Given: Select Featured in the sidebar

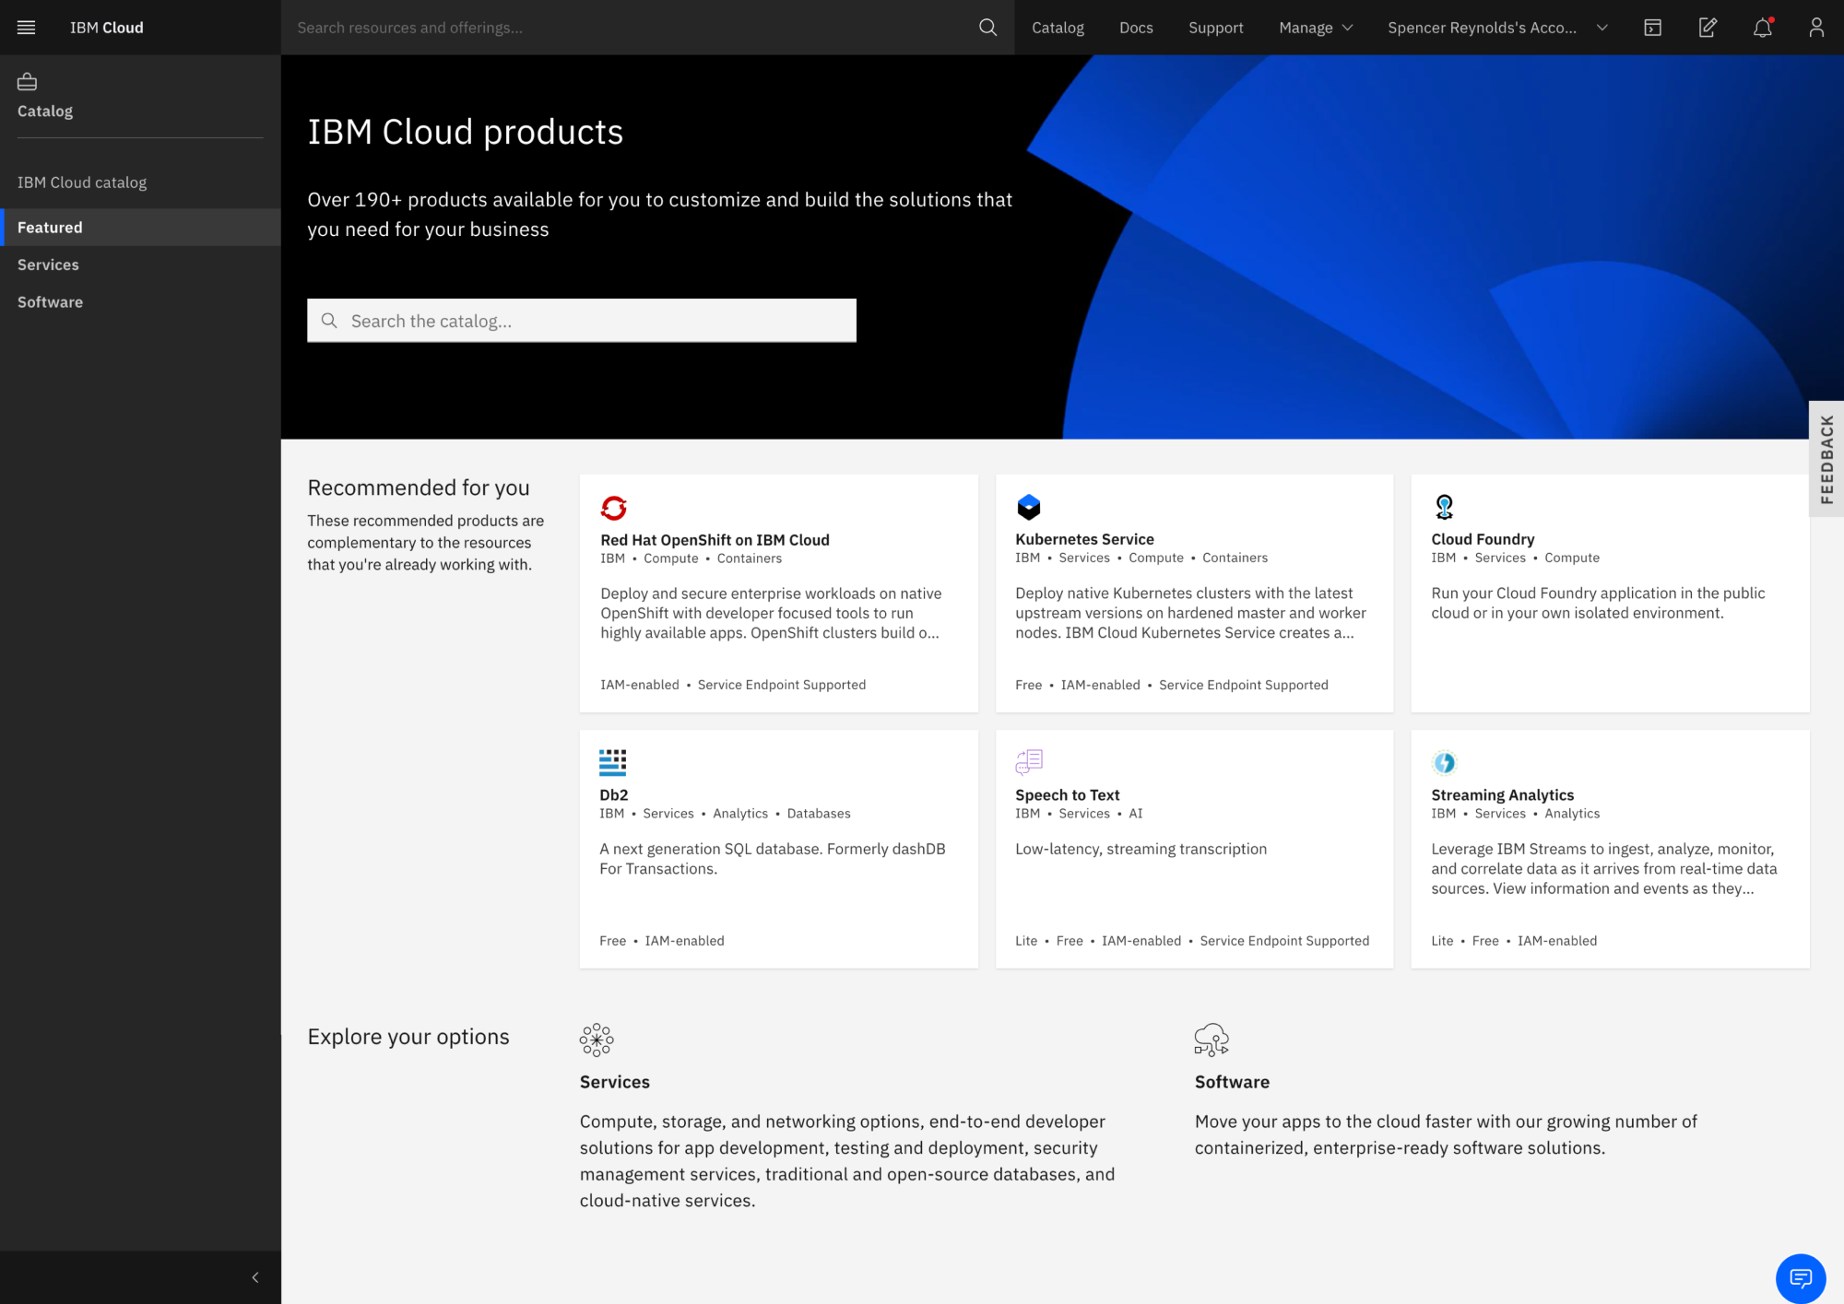Looking at the screenshot, I should [140, 228].
